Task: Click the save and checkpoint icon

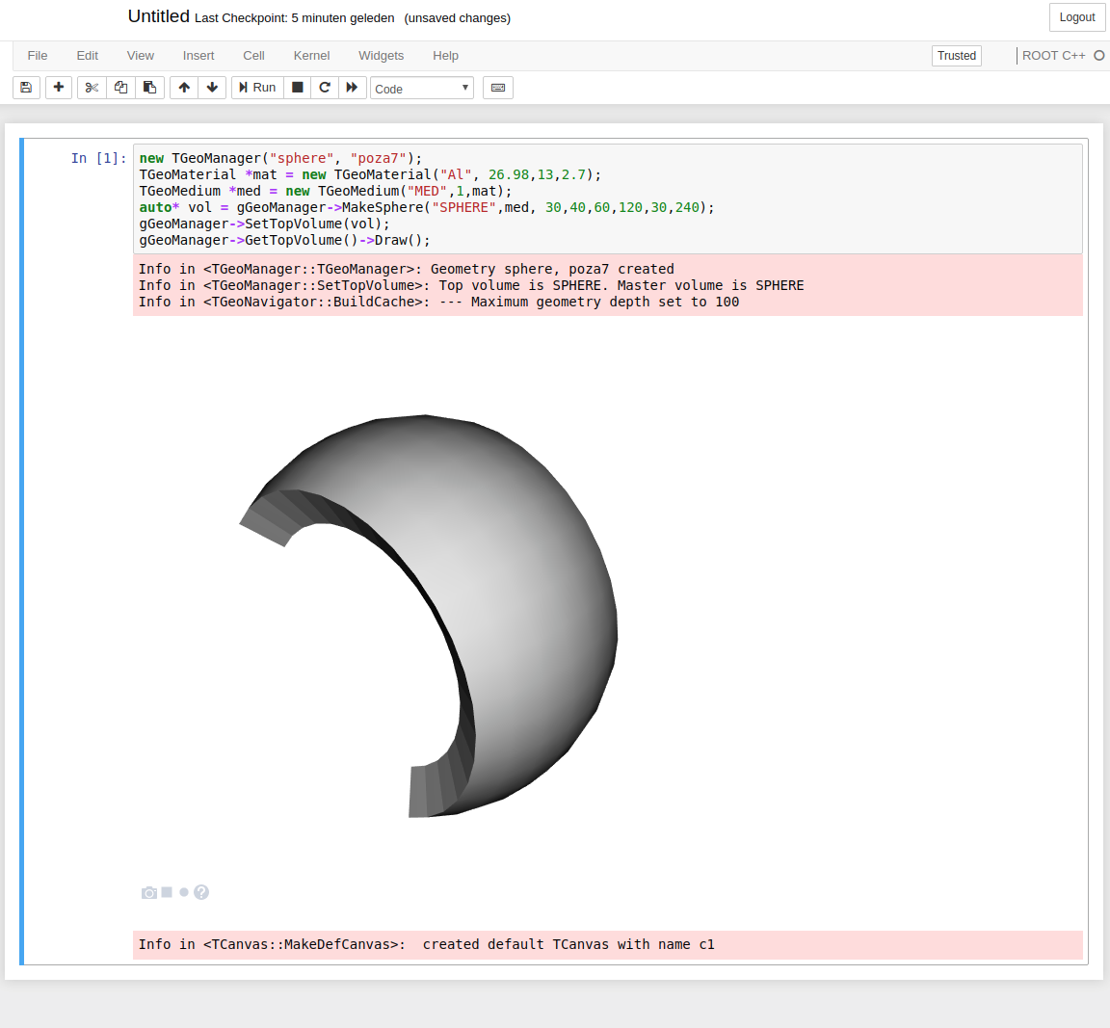Action: click(x=26, y=88)
